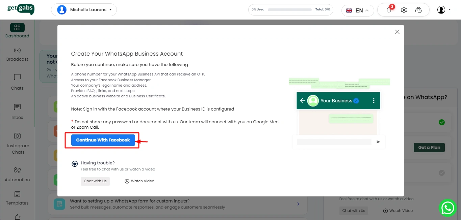Open the EN language selector
Viewport: 461px width, 220px height.
(x=357, y=10)
